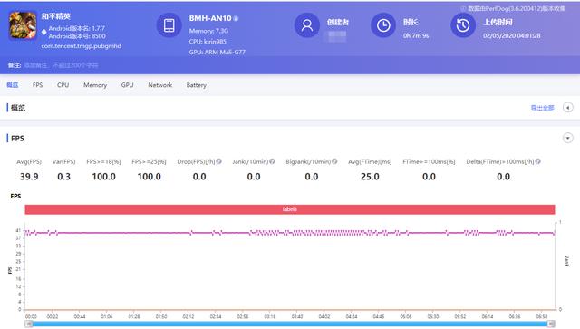Click info icon beside BMH-AN10
The image size is (580, 329).
point(236,18)
